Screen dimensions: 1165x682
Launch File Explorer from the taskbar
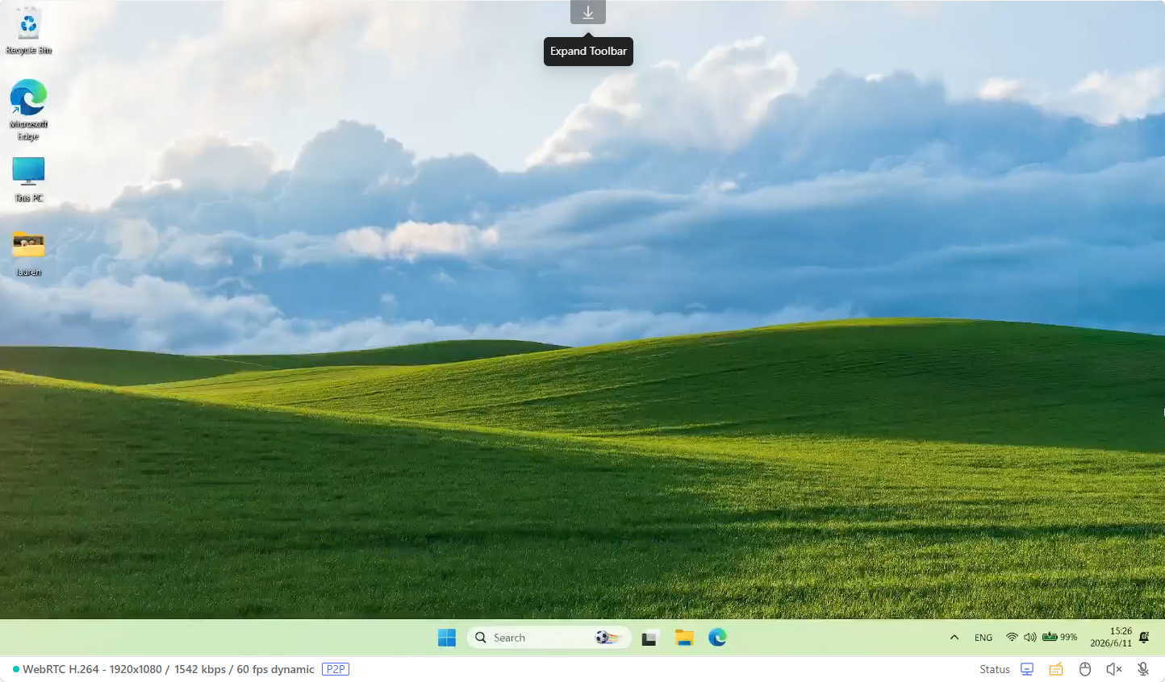pos(684,638)
